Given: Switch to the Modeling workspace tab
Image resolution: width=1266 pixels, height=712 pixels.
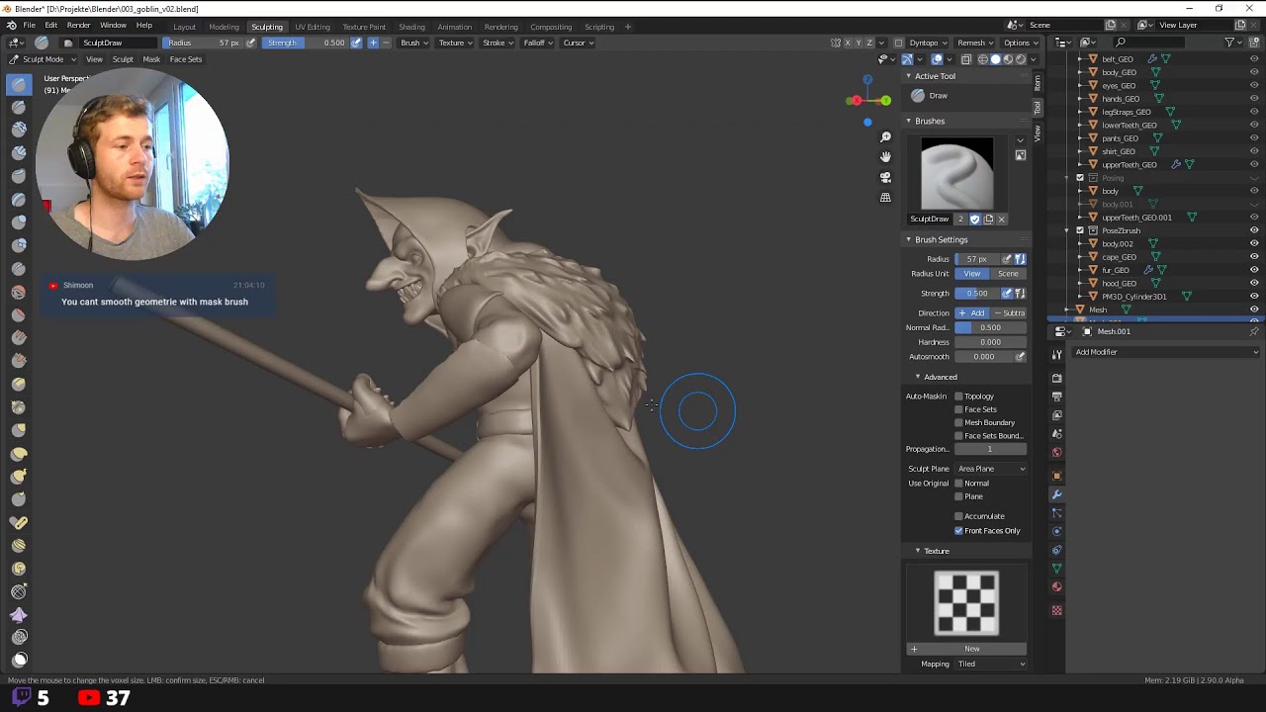Looking at the screenshot, I should (224, 27).
